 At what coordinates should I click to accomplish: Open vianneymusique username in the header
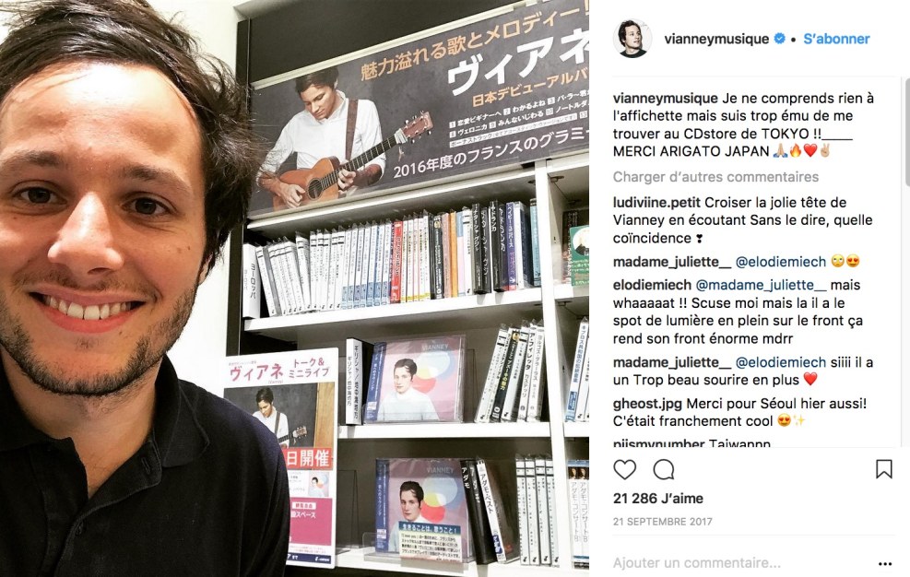coord(716,39)
